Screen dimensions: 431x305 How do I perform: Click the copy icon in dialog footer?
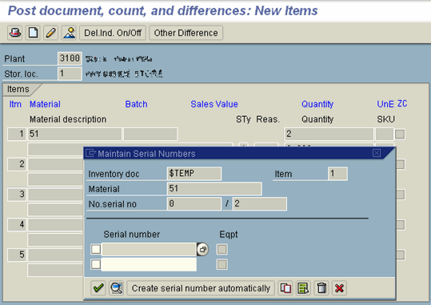tap(285, 288)
